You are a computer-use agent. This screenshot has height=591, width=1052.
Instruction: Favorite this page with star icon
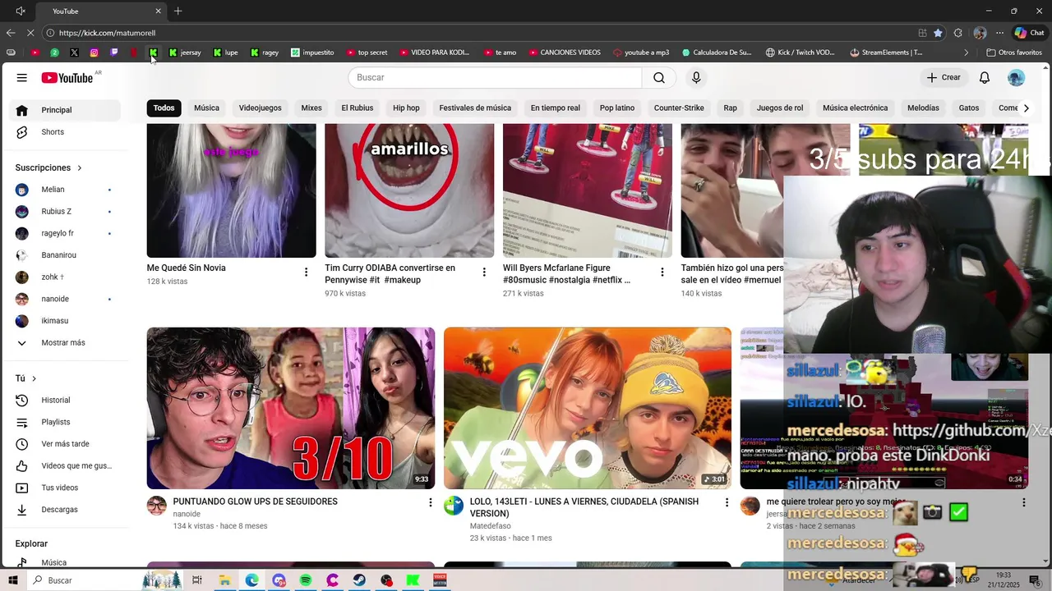(x=938, y=33)
